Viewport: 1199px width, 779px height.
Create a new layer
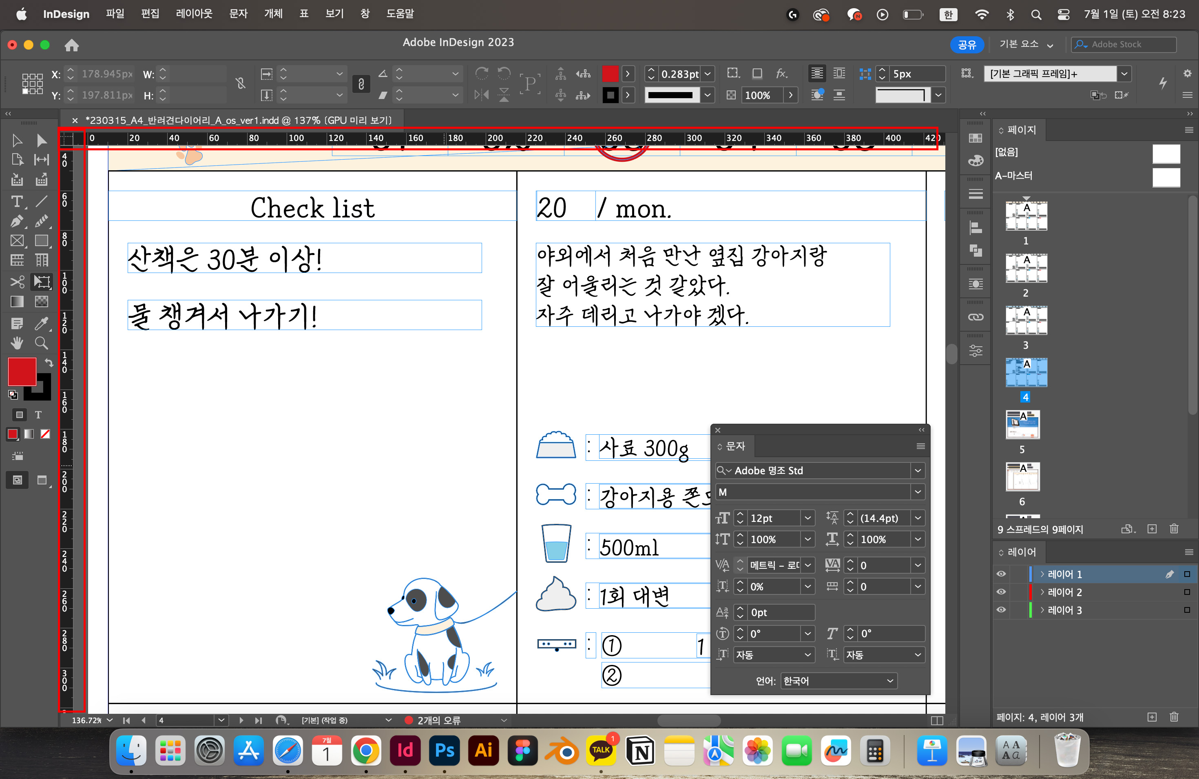1152,717
